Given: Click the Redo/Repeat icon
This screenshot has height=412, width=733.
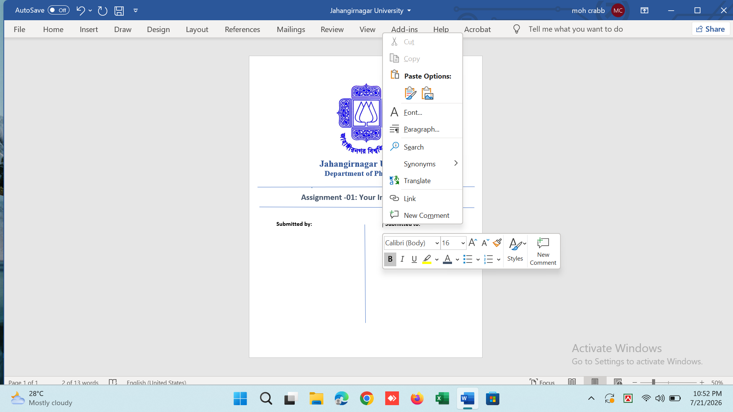Looking at the screenshot, I should (102, 11).
